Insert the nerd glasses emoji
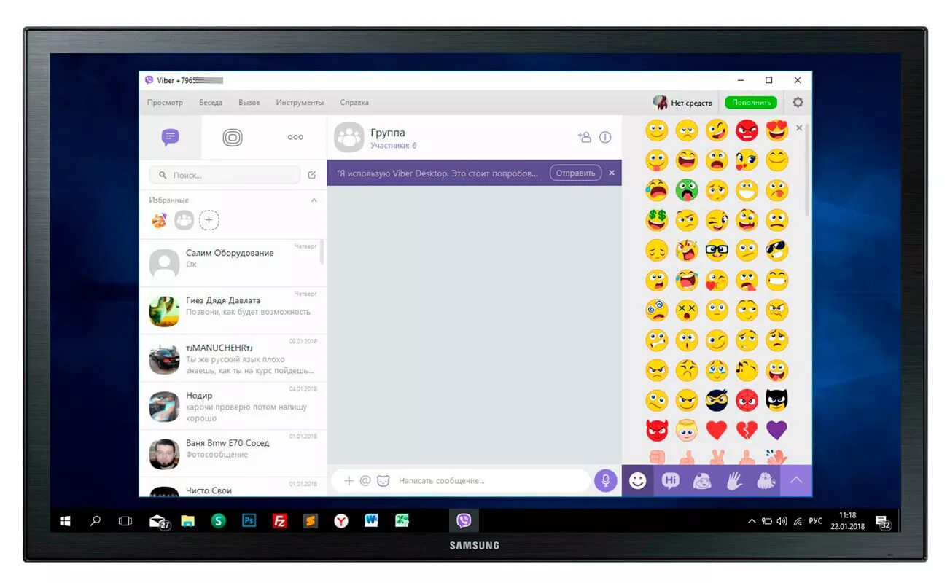Screen dimensions: 950x583 (x=717, y=250)
